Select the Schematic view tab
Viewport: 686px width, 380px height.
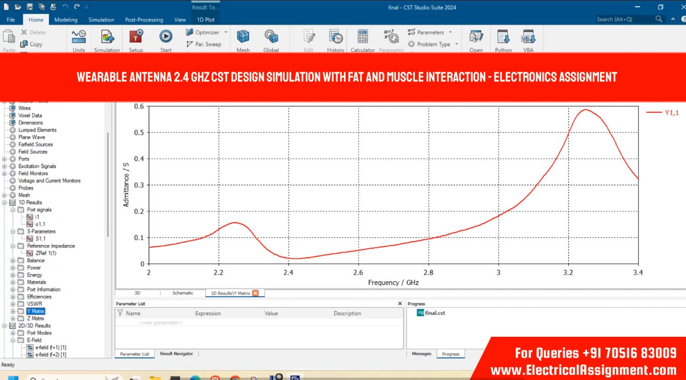point(183,293)
